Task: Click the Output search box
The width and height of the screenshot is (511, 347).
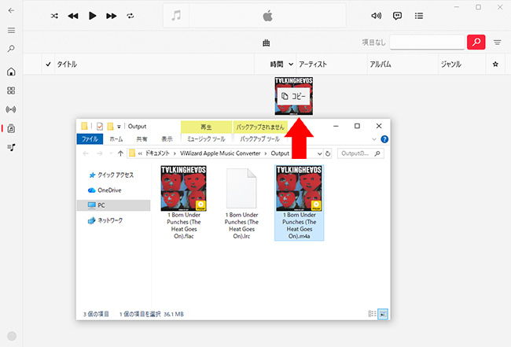Action: coord(360,153)
